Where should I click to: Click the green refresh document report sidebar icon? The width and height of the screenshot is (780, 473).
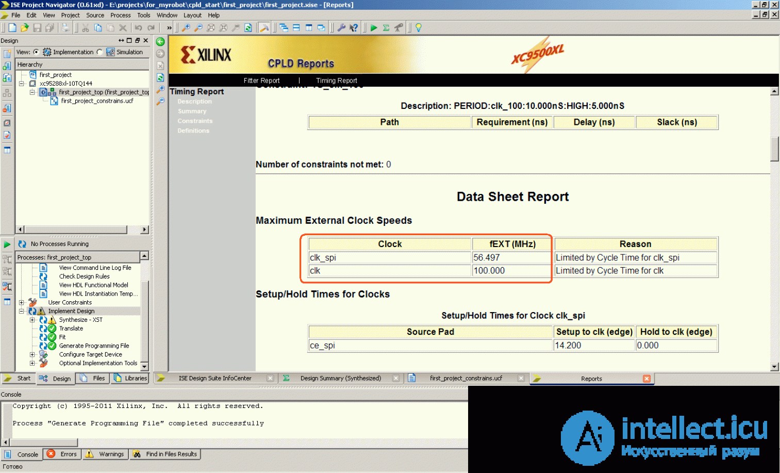click(160, 78)
